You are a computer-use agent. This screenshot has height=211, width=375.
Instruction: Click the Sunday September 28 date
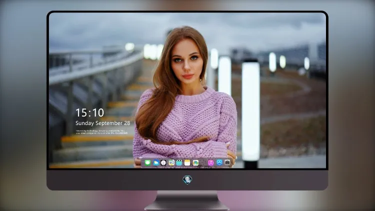point(103,123)
